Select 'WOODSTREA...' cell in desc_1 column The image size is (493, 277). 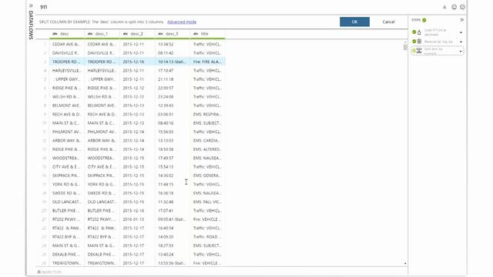[102, 158]
